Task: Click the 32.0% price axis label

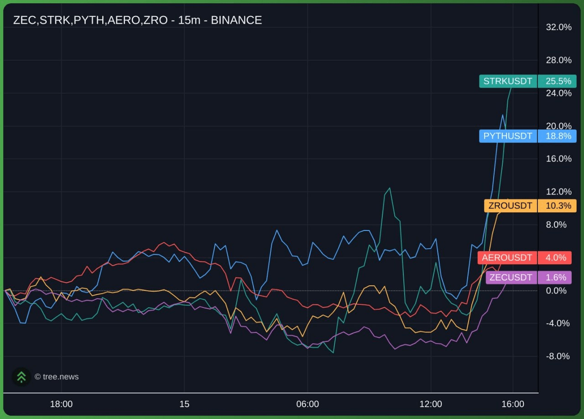Action: [x=558, y=27]
